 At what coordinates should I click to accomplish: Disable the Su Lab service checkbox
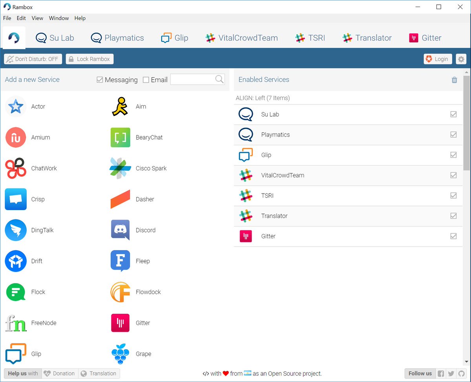tap(453, 114)
